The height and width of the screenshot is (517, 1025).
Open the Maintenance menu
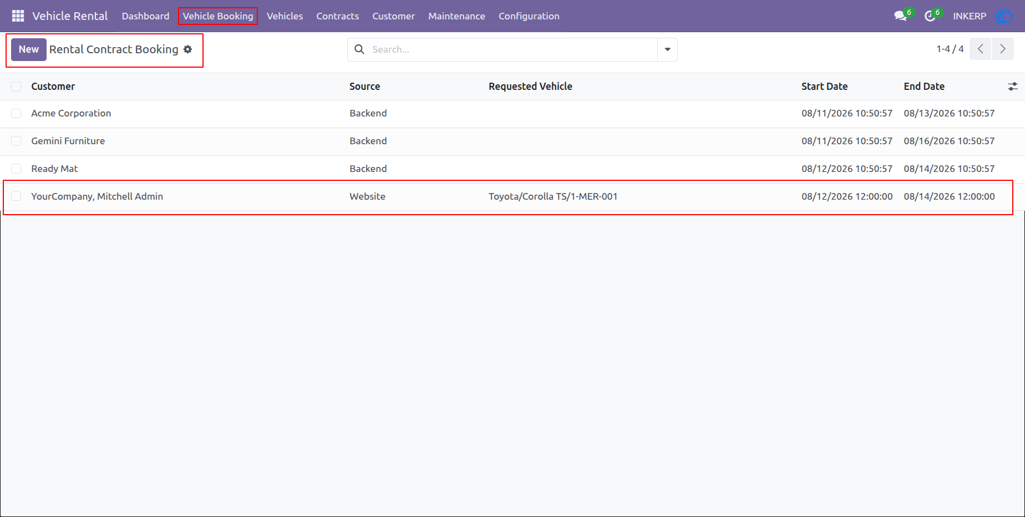[456, 16]
